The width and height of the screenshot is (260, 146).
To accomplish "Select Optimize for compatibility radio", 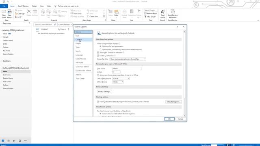I will pos(100,49).
